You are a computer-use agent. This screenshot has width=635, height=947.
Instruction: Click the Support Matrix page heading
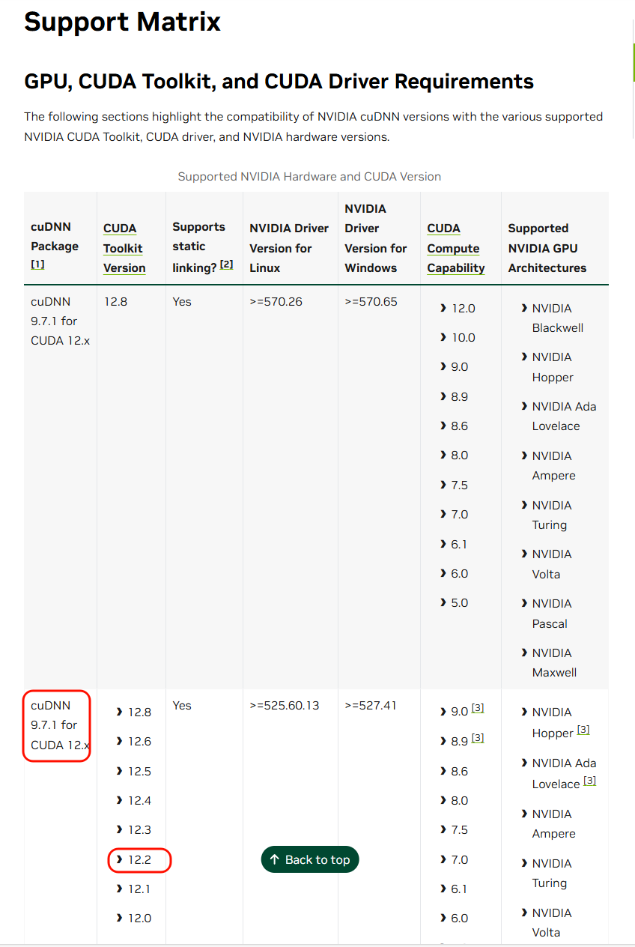tap(123, 22)
